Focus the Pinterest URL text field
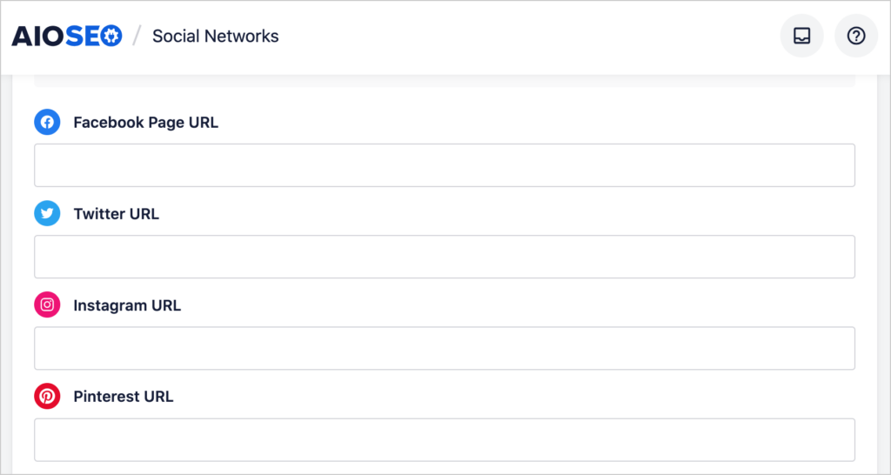Image resolution: width=891 pixels, height=475 pixels. click(x=445, y=440)
